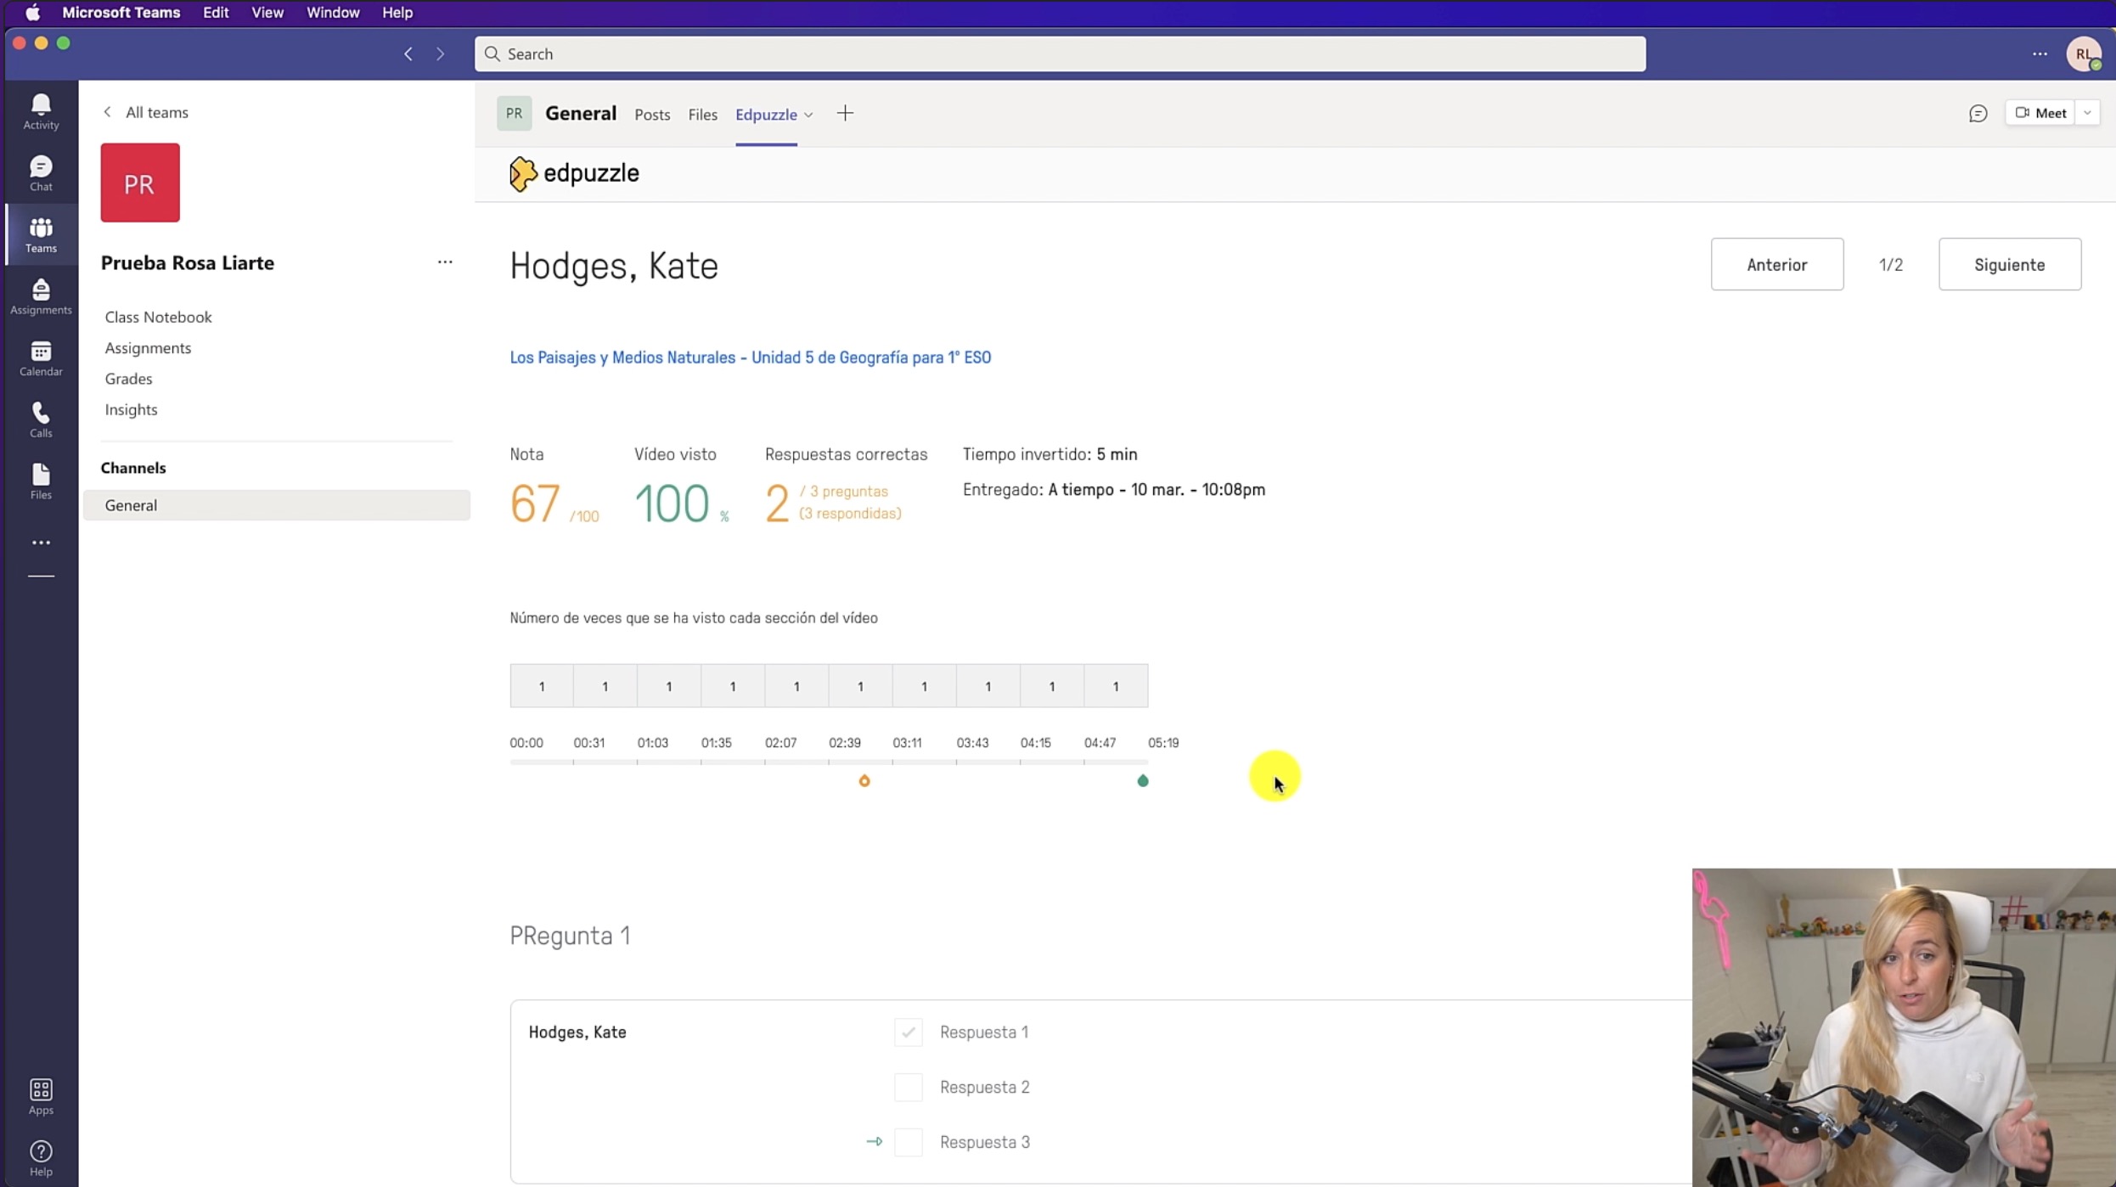Viewport: 2116px width, 1187px height.
Task: Open the Window menu in menu bar
Action: click(x=332, y=13)
